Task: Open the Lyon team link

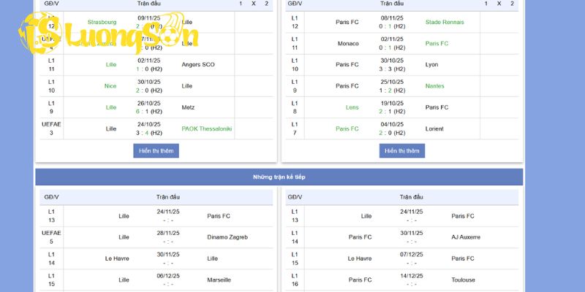Action: click(432, 64)
